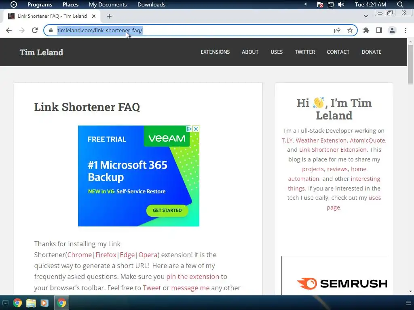Open the reviews link
The height and width of the screenshot is (310, 414).
click(338, 169)
